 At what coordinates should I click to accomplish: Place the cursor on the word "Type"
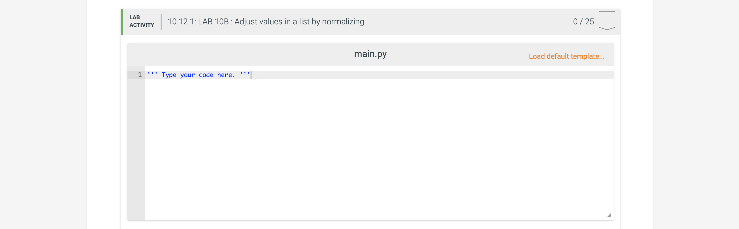point(169,75)
